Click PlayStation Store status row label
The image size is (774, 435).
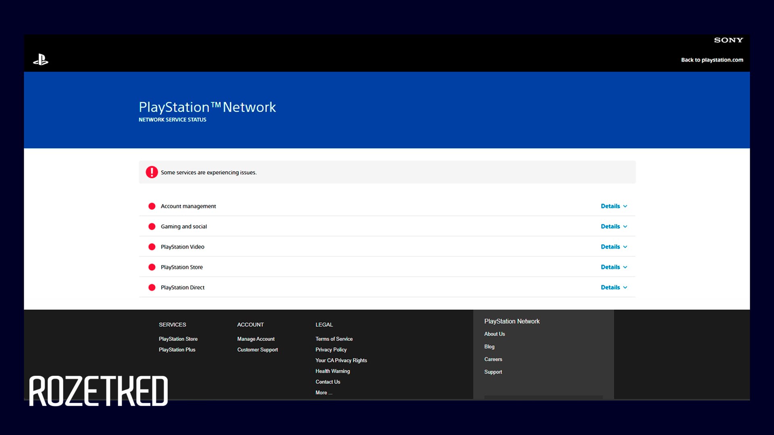181,267
